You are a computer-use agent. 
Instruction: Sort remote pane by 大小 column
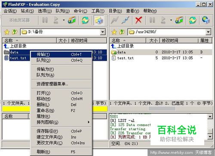(x=153, y=41)
